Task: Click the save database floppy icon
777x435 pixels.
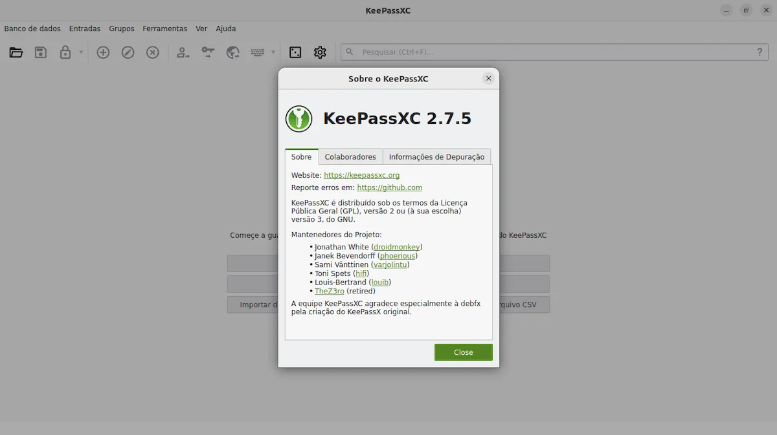Action: tap(41, 52)
